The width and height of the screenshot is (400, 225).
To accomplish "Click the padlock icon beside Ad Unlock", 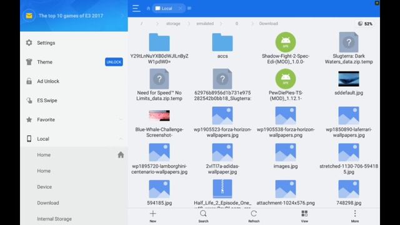I will 29,81.
